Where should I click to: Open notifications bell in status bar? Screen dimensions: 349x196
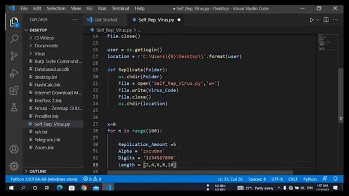point(335,179)
